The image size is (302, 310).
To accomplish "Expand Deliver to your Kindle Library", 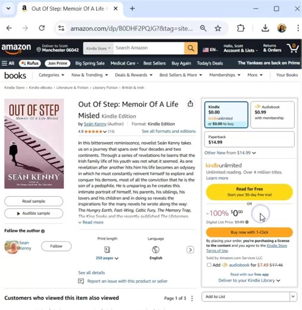I will pos(249,280).
